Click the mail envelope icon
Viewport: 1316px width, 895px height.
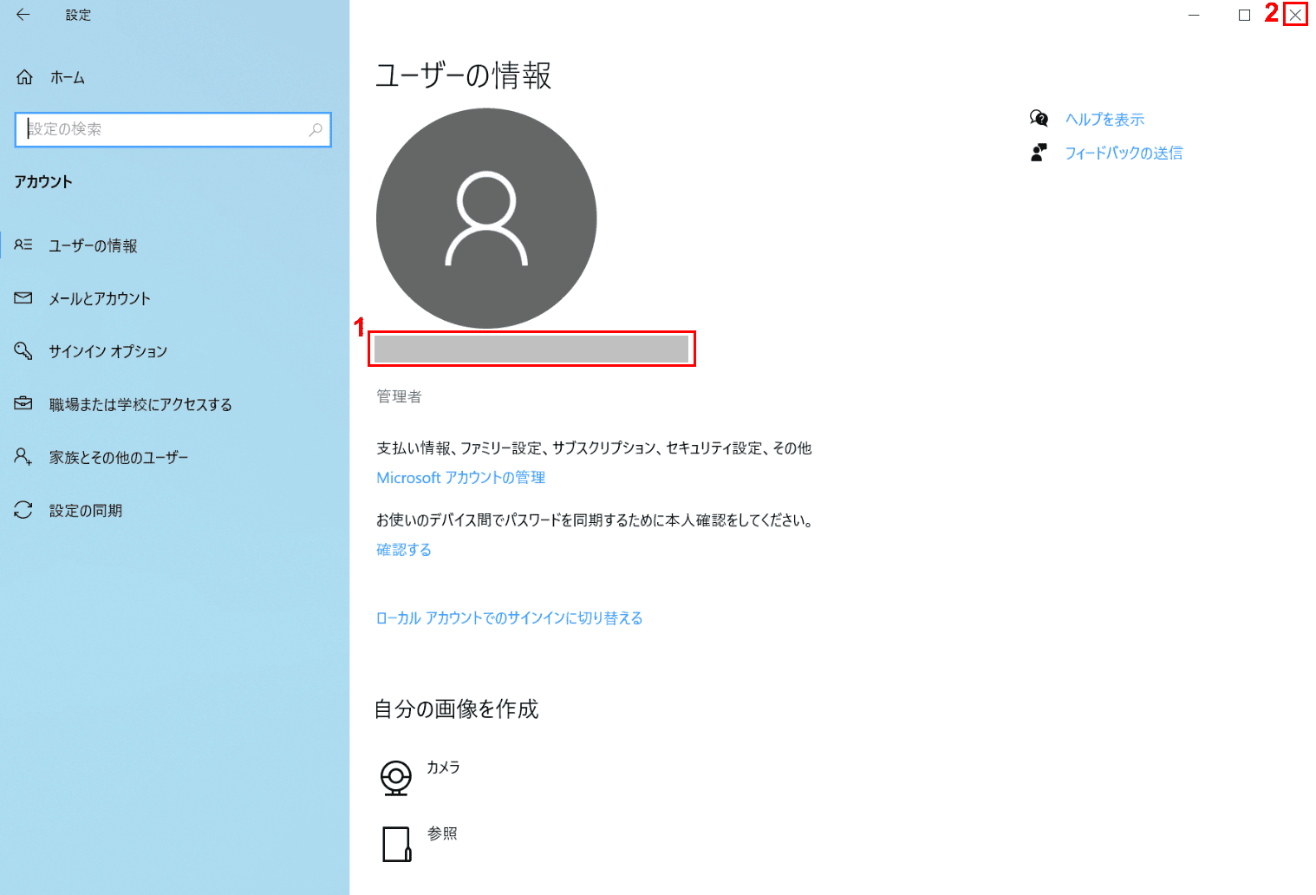(x=23, y=298)
